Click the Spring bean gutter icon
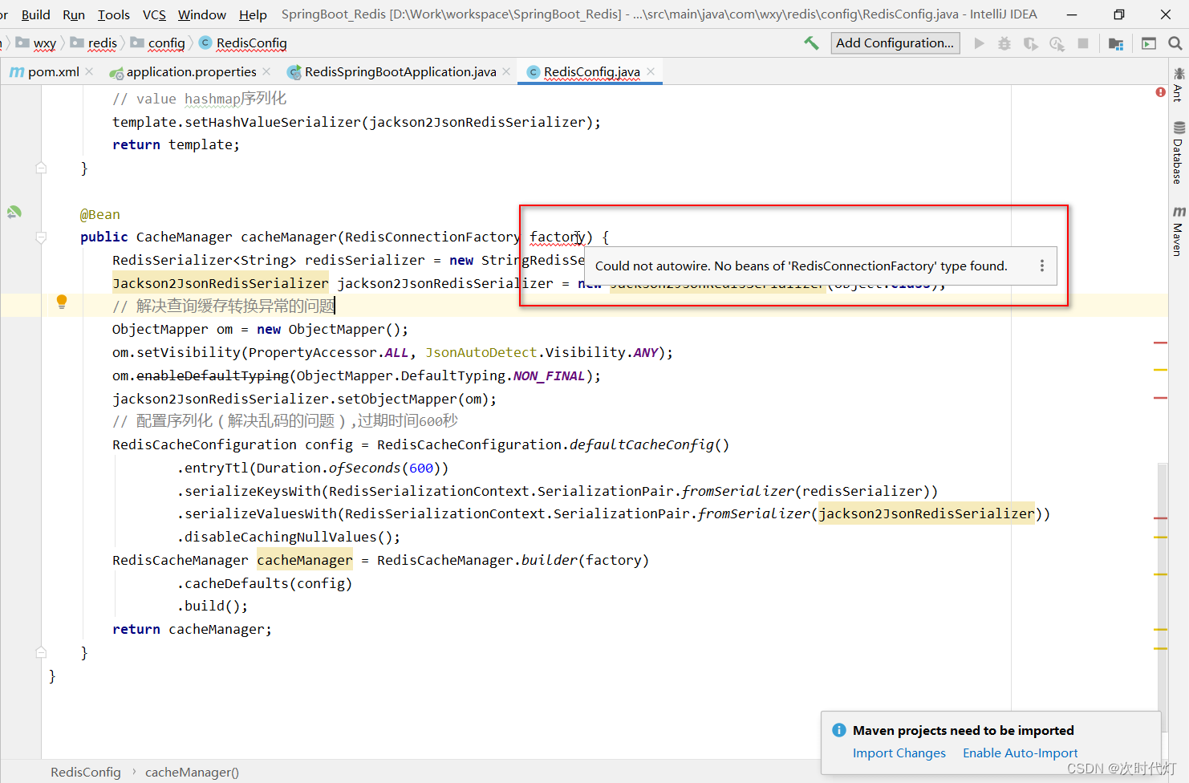This screenshot has width=1189, height=783. (14, 212)
